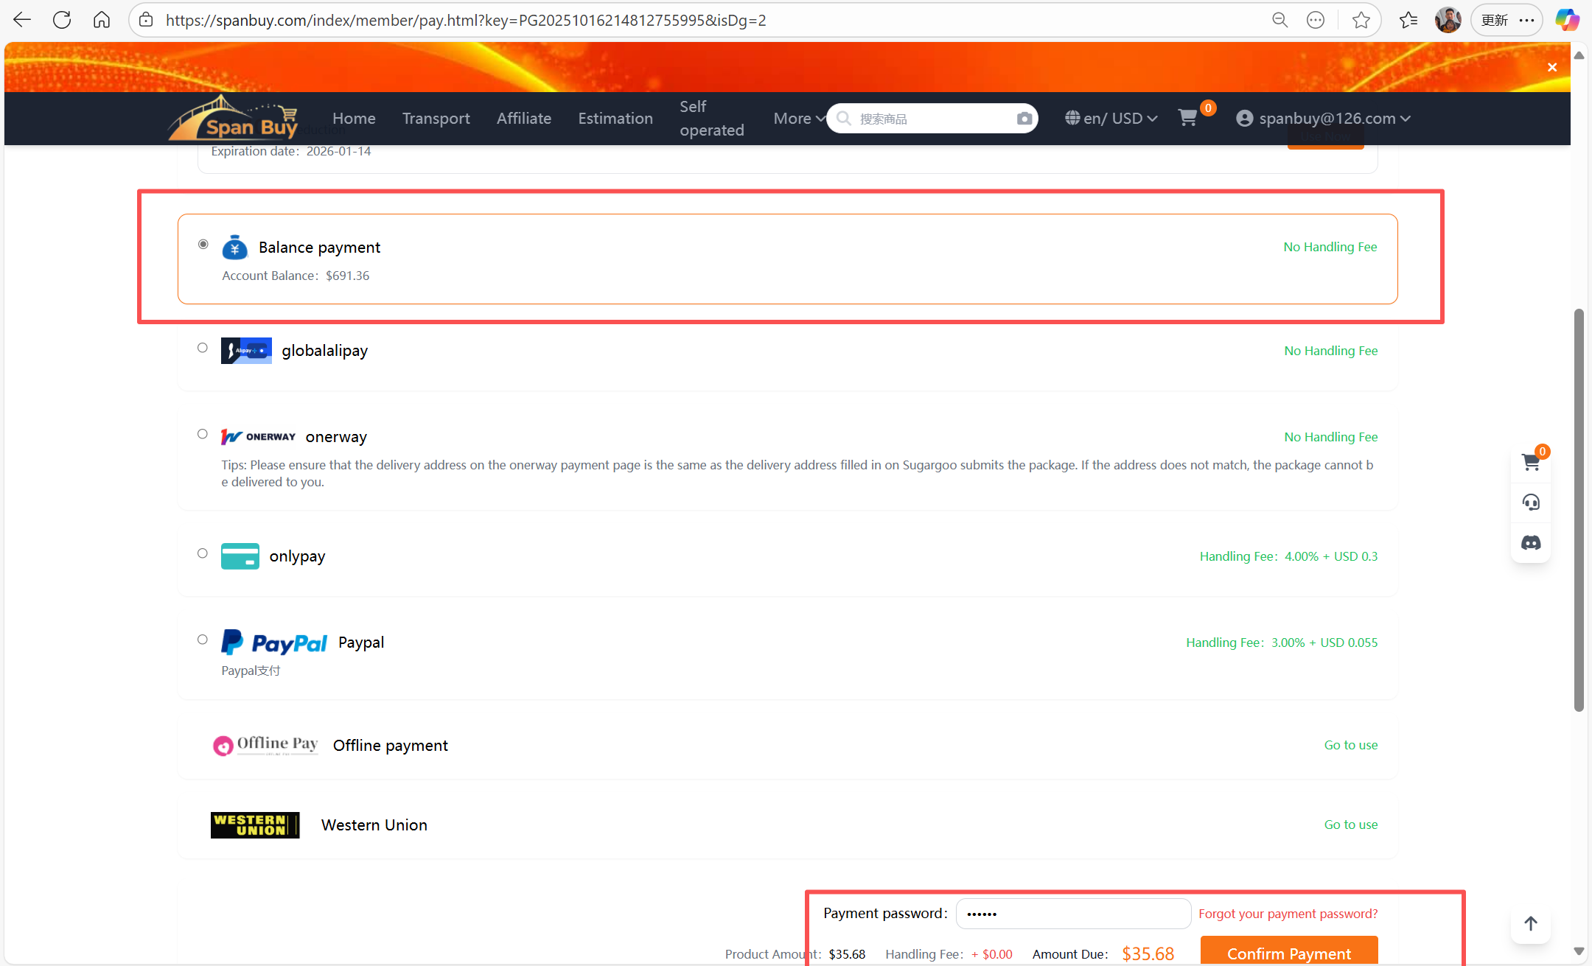The width and height of the screenshot is (1592, 966).
Task: Select the globalalipay radio button
Action: (203, 348)
